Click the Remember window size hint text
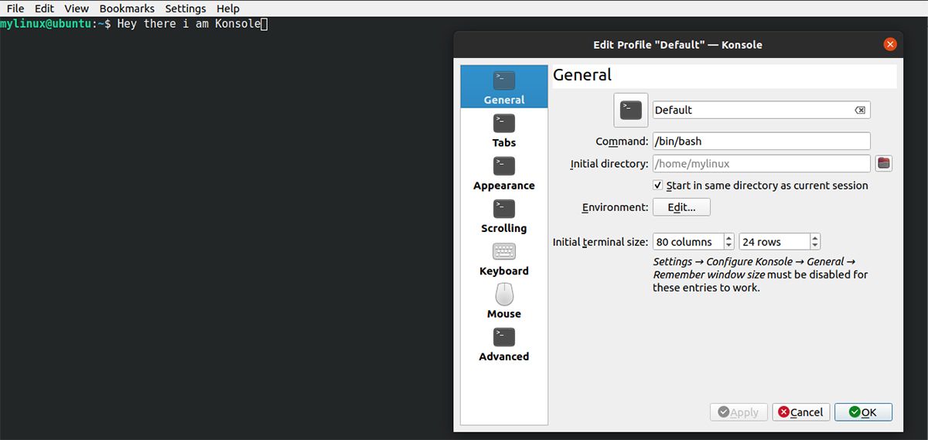The image size is (928, 440). (709, 275)
